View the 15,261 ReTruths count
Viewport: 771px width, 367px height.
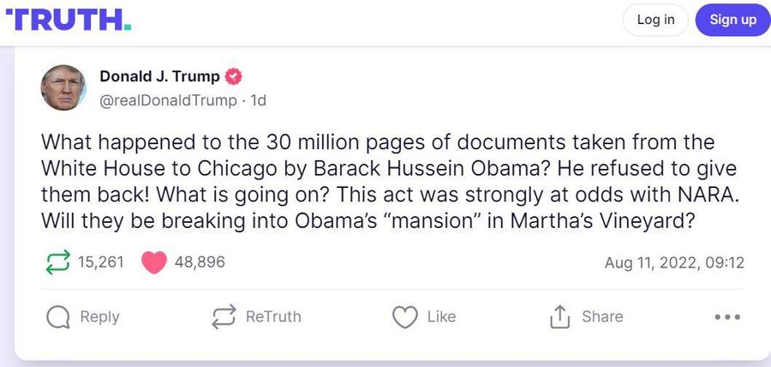(101, 262)
